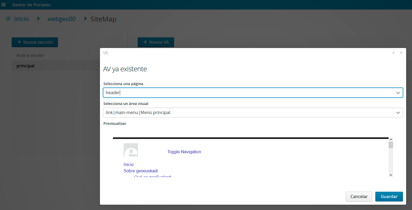Image resolution: width=412 pixels, height=210 pixels.
Task: Click the preview scrollbar down arrow
Action: [391, 175]
